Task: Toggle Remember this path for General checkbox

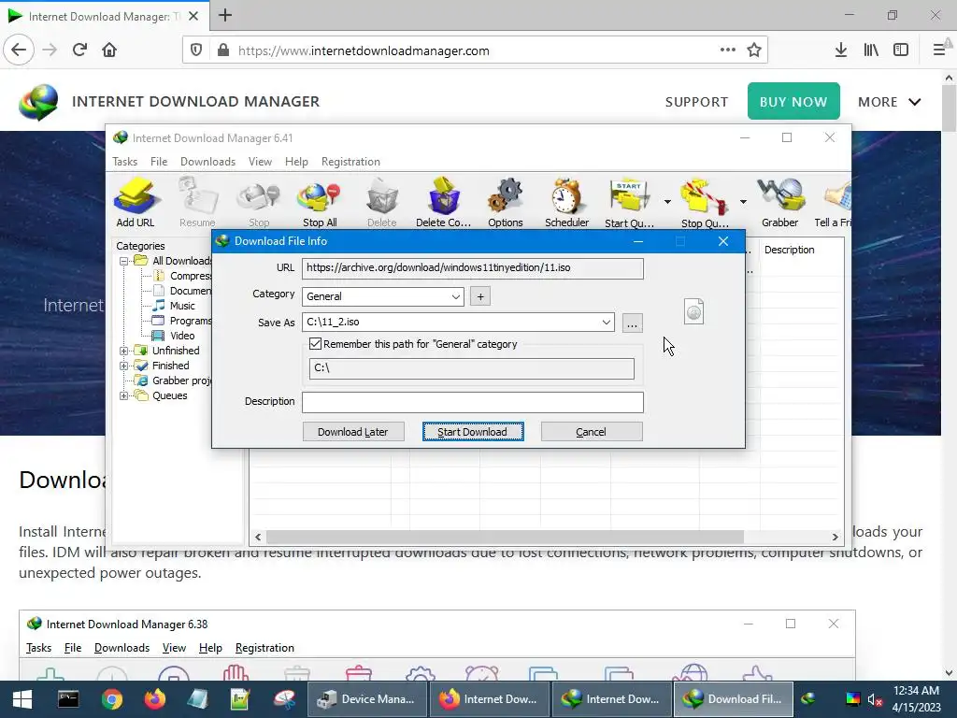Action: 315,344
